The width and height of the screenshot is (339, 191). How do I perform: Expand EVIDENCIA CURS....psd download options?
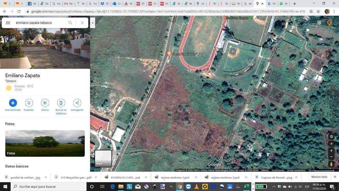click(146, 177)
